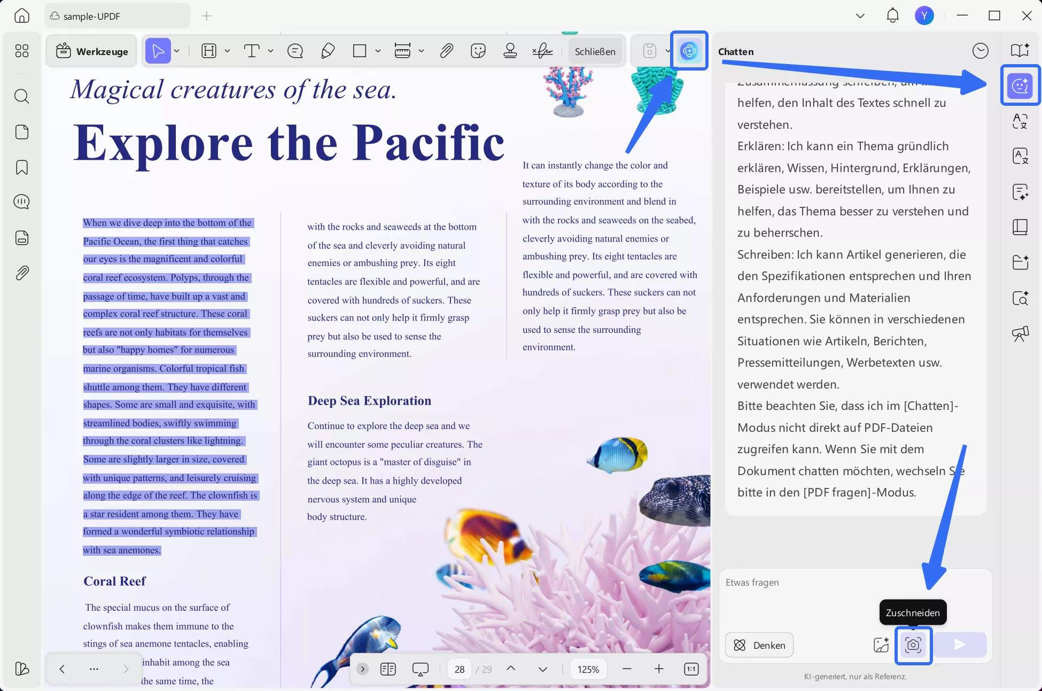Select the sticker tool icon
Viewport: 1042px width, 691px height.
point(478,51)
